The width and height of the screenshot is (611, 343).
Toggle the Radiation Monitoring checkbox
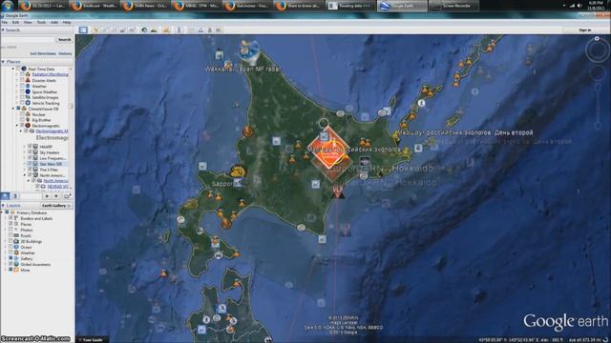point(22,74)
